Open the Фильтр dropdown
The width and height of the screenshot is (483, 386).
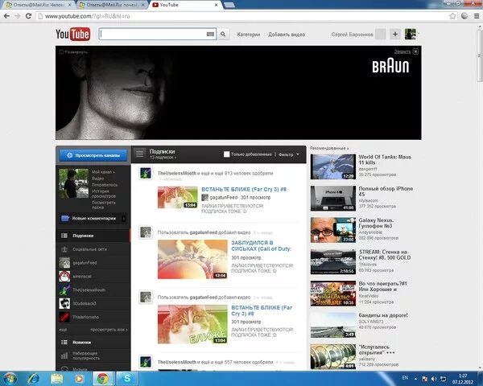[289, 154]
